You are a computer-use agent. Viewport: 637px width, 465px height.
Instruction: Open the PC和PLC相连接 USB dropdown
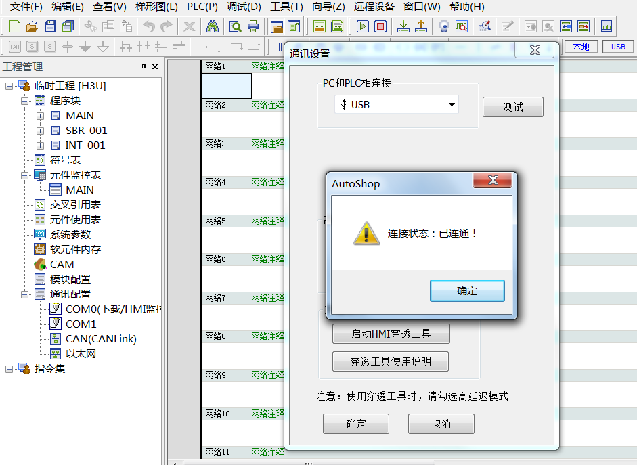(452, 105)
